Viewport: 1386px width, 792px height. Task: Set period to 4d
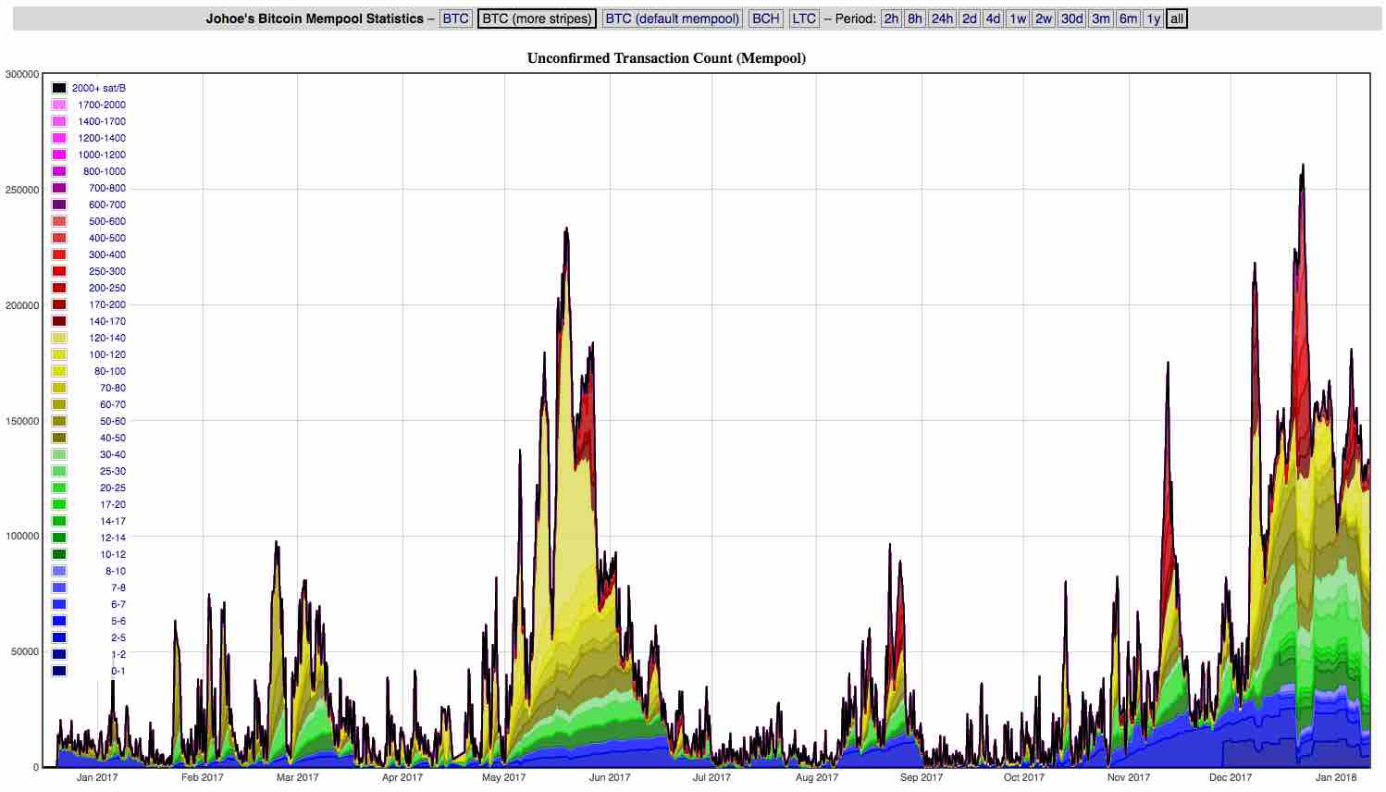point(993,19)
